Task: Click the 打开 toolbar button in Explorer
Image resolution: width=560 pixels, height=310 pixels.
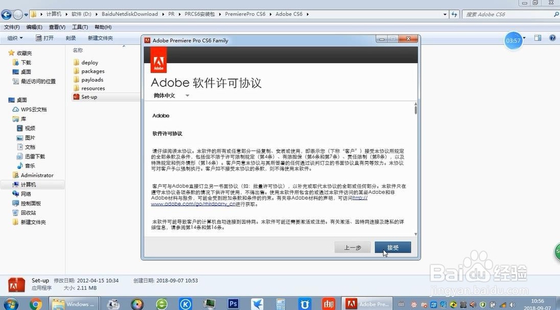Action: 45,38
